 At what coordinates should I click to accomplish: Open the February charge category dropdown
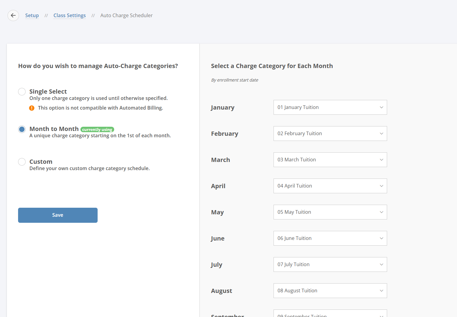pos(330,134)
